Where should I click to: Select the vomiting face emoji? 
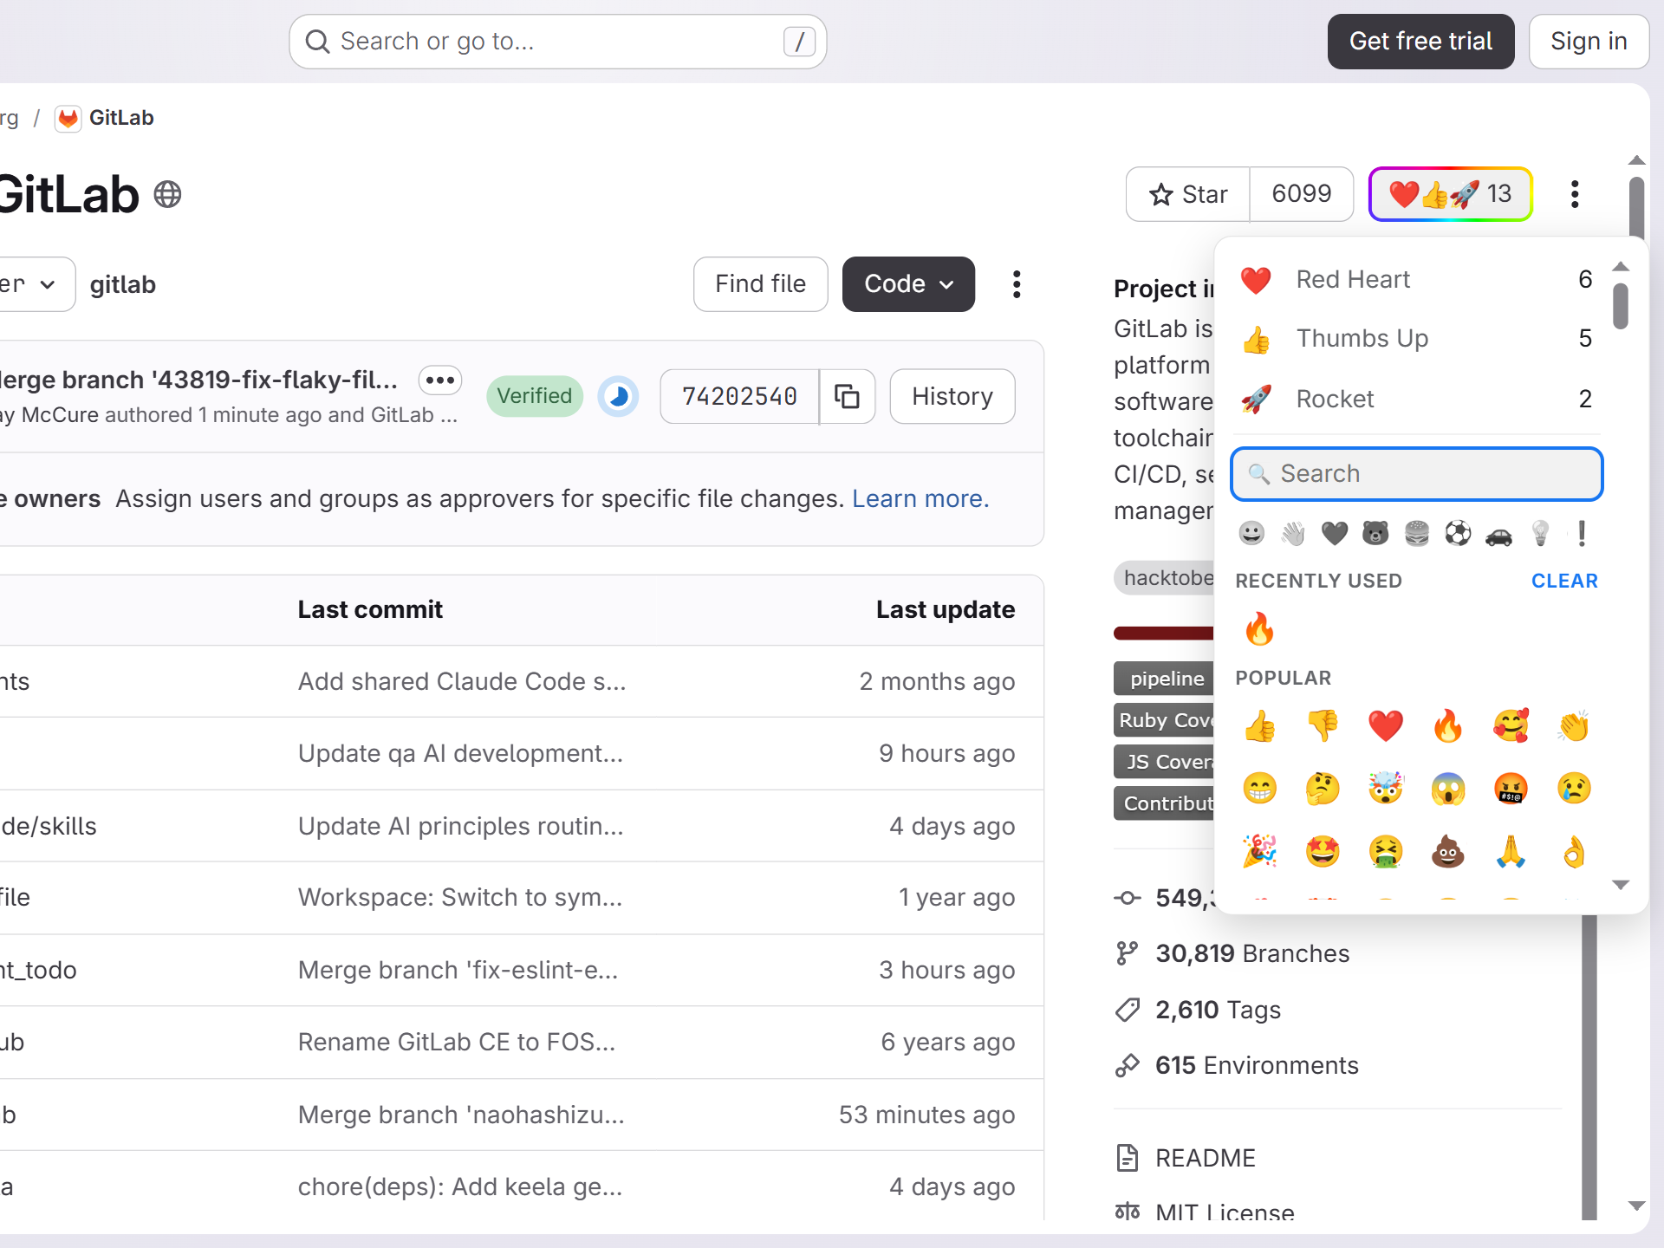tap(1385, 851)
